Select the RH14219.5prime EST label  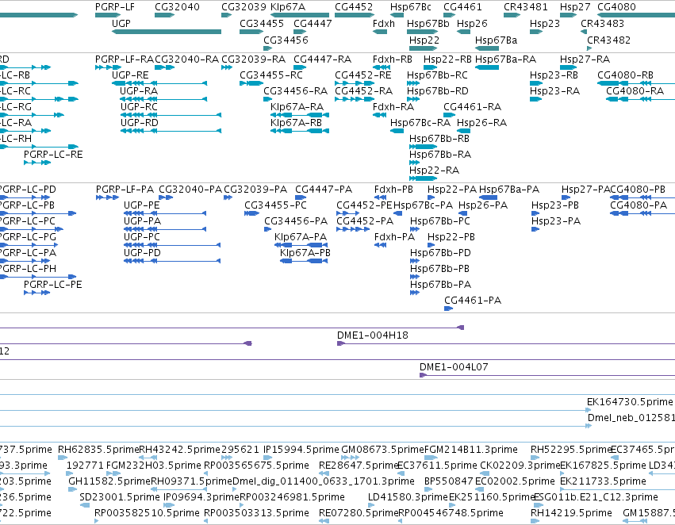pyautogui.click(x=571, y=513)
